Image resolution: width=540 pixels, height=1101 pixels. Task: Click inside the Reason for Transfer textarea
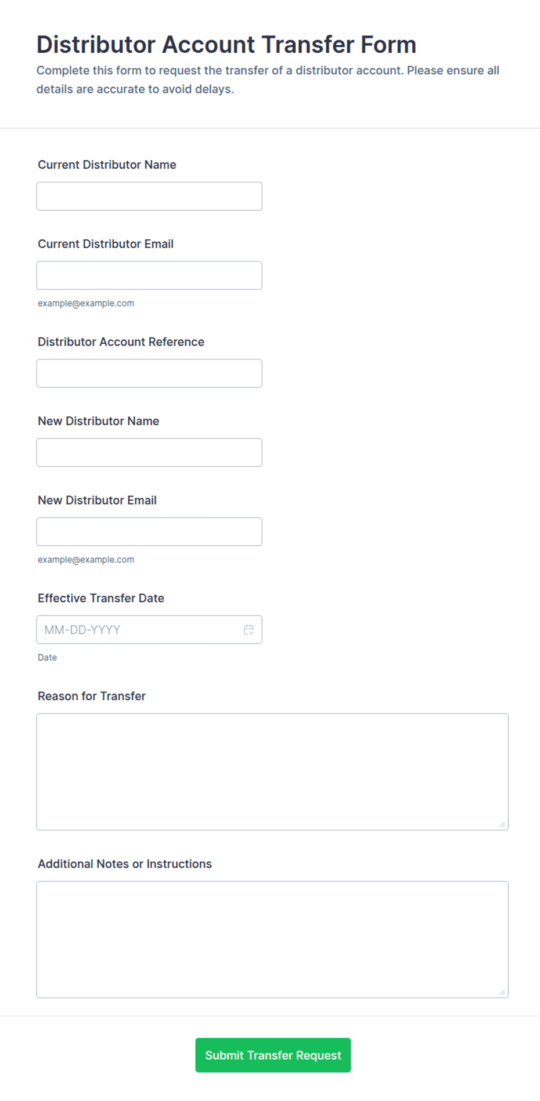point(272,772)
